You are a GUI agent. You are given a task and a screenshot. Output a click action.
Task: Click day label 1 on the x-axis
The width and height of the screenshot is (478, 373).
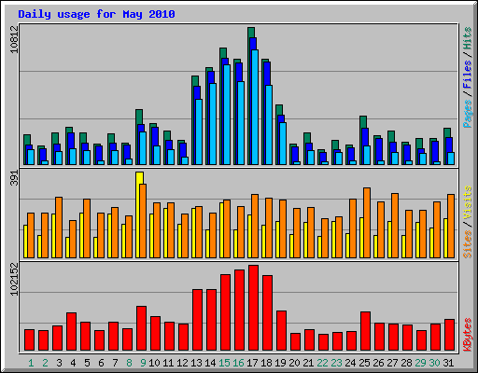pyautogui.click(x=31, y=363)
